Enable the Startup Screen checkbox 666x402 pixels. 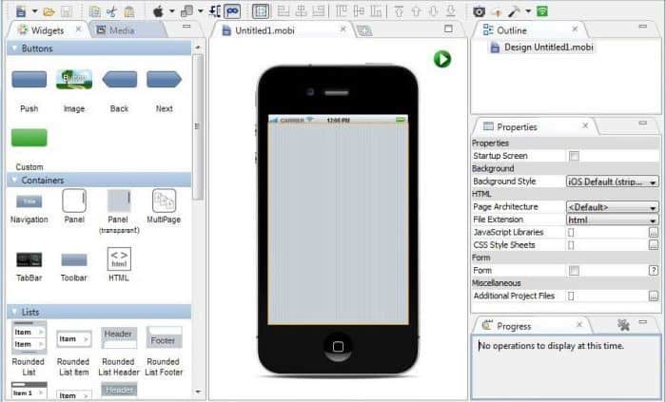click(574, 156)
